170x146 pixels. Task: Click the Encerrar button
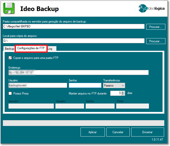tap(147, 132)
